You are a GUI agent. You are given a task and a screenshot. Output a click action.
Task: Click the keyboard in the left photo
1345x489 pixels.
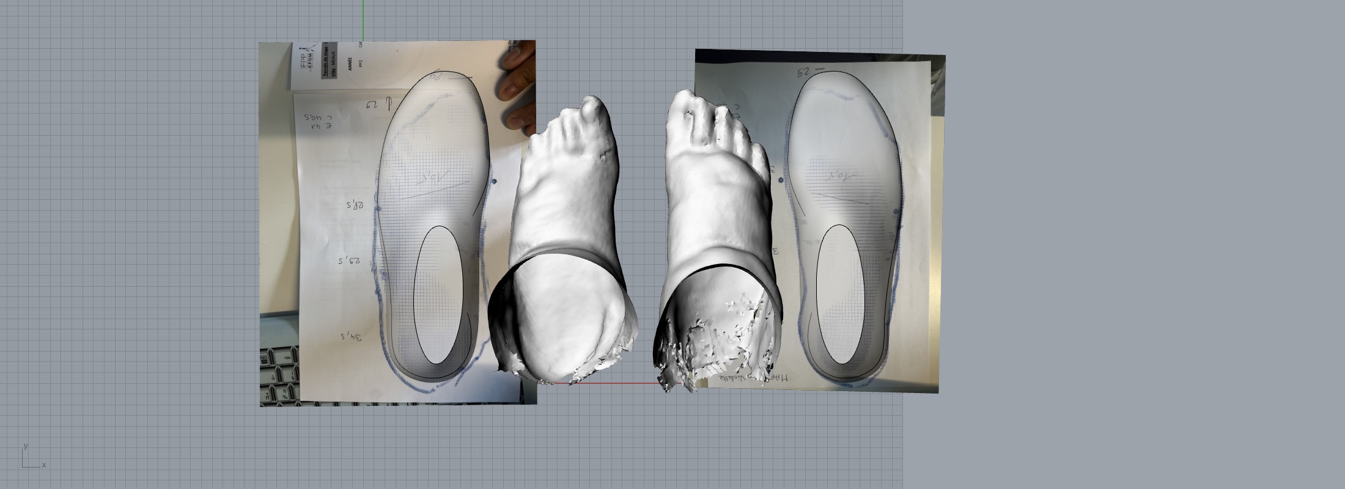pyautogui.click(x=279, y=374)
